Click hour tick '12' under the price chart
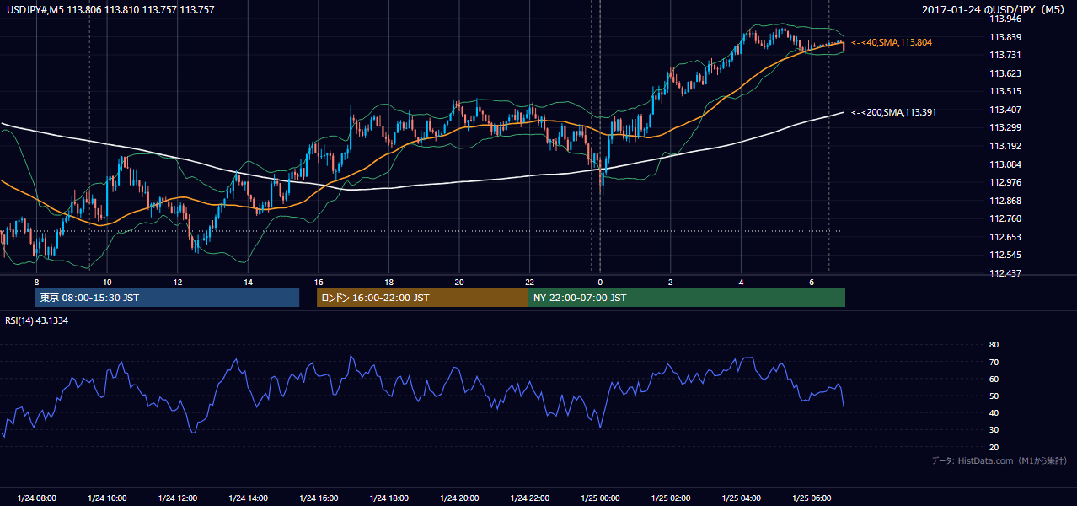 pyautogui.click(x=177, y=282)
